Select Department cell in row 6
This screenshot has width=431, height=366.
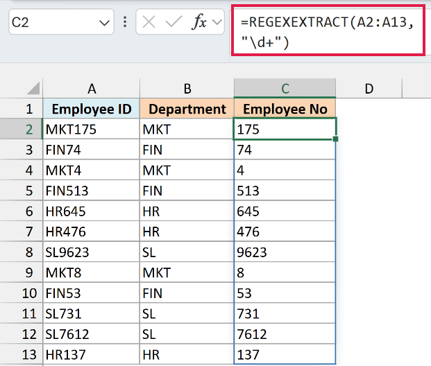pos(187,211)
